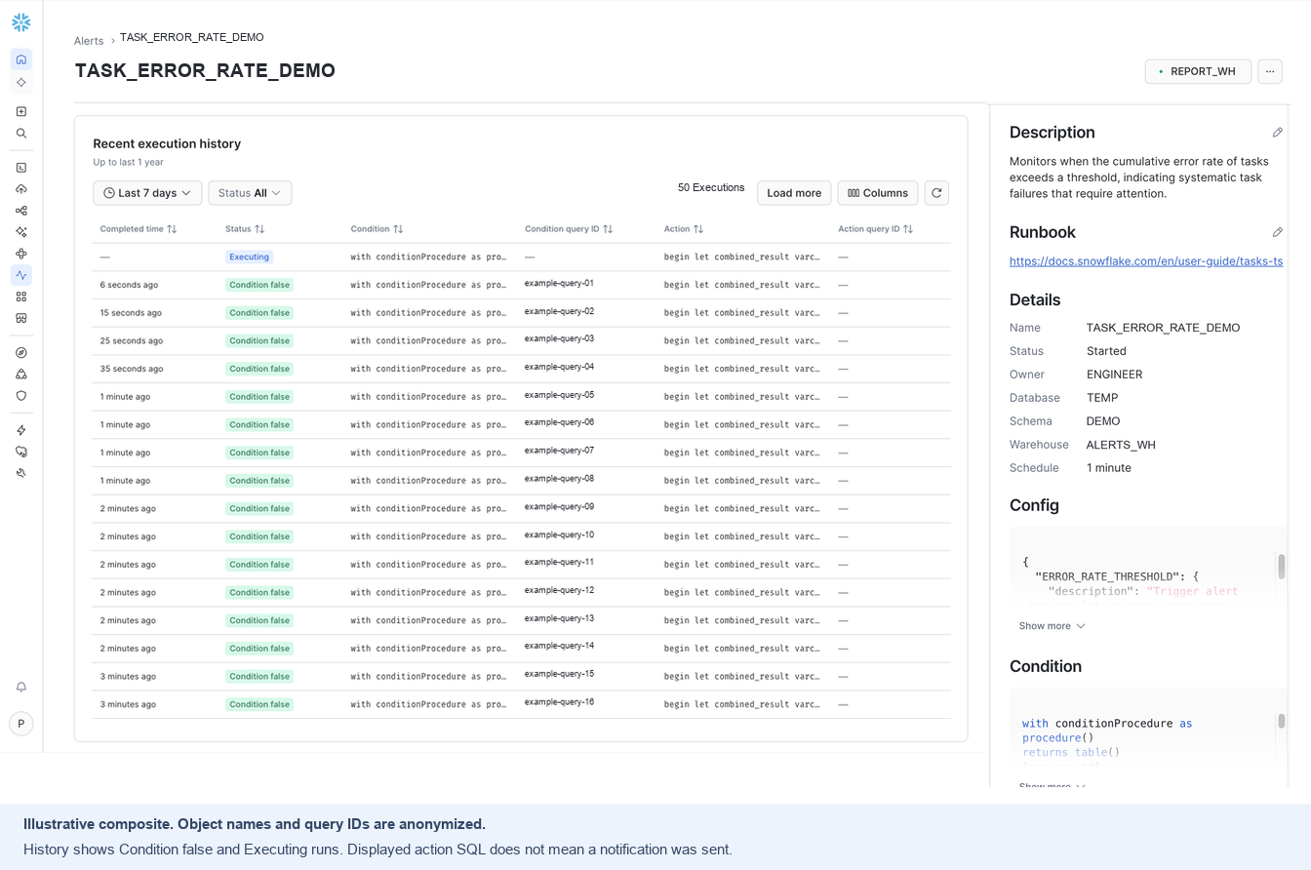Sort by the Action column header

(x=684, y=229)
